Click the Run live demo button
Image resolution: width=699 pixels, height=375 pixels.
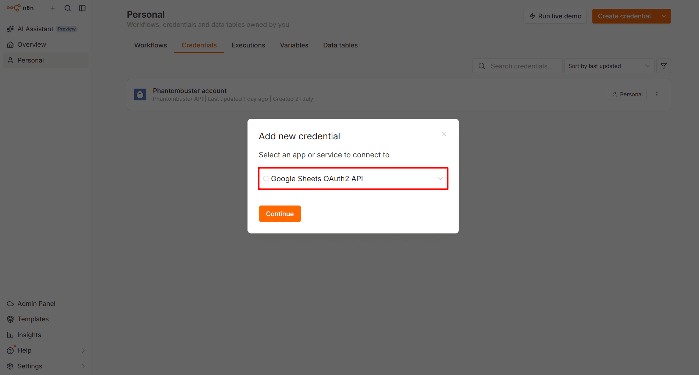click(x=555, y=16)
